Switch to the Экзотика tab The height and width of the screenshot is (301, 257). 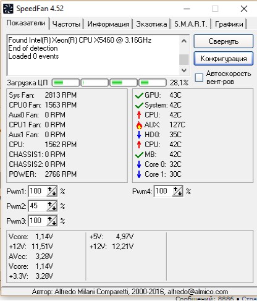click(x=151, y=24)
